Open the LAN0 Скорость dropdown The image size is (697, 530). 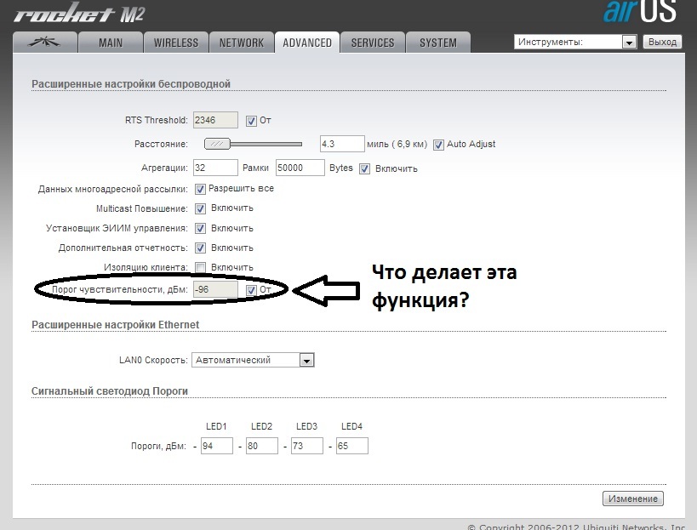253,360
